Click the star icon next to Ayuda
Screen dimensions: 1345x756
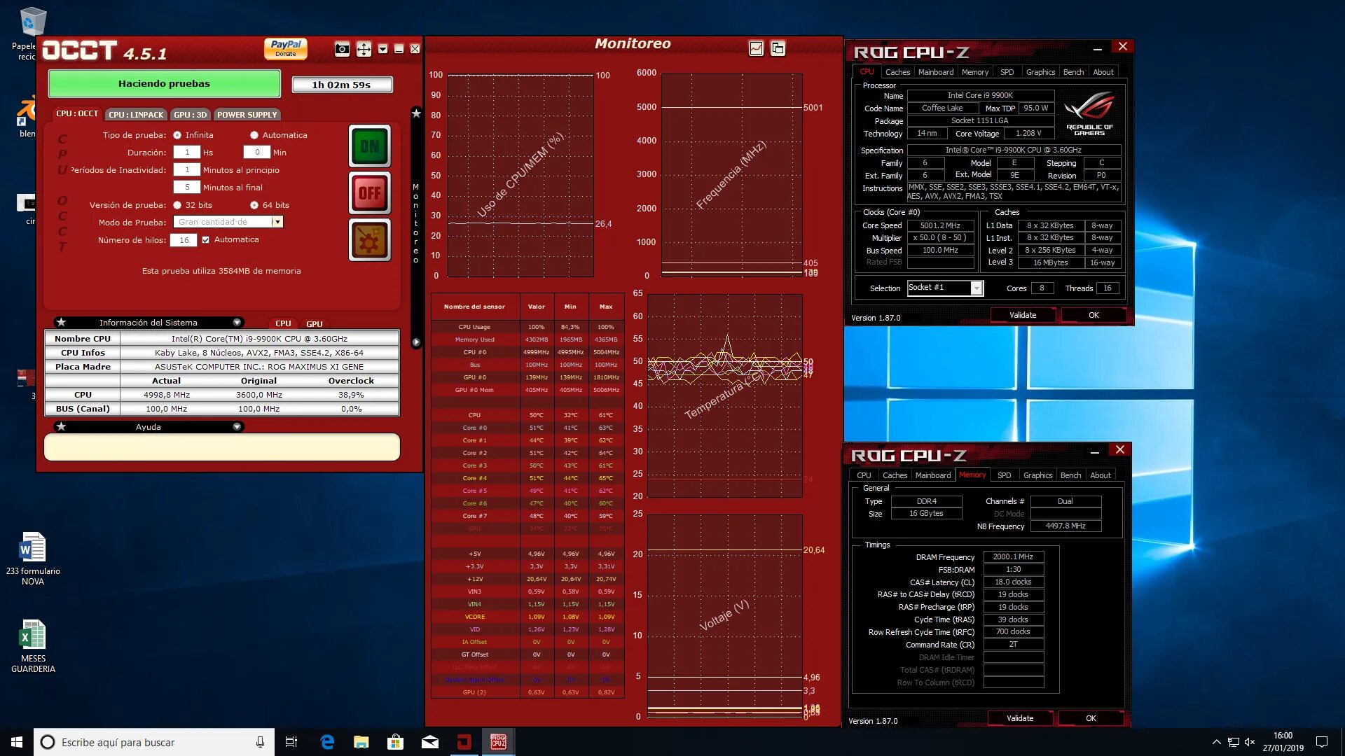click(61, 426)
